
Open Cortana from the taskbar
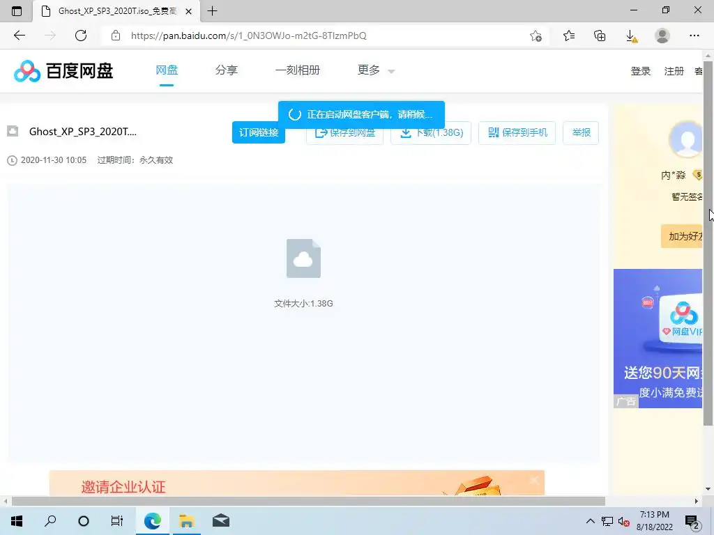pyautogui.click(x=84, y=521)
